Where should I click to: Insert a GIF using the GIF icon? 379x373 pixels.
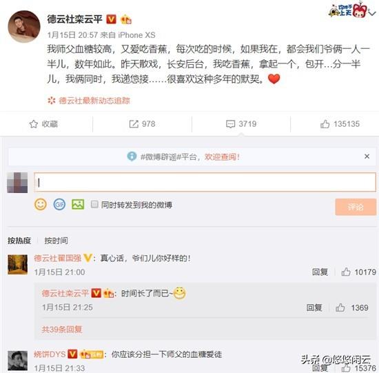[x=59, y=204]
